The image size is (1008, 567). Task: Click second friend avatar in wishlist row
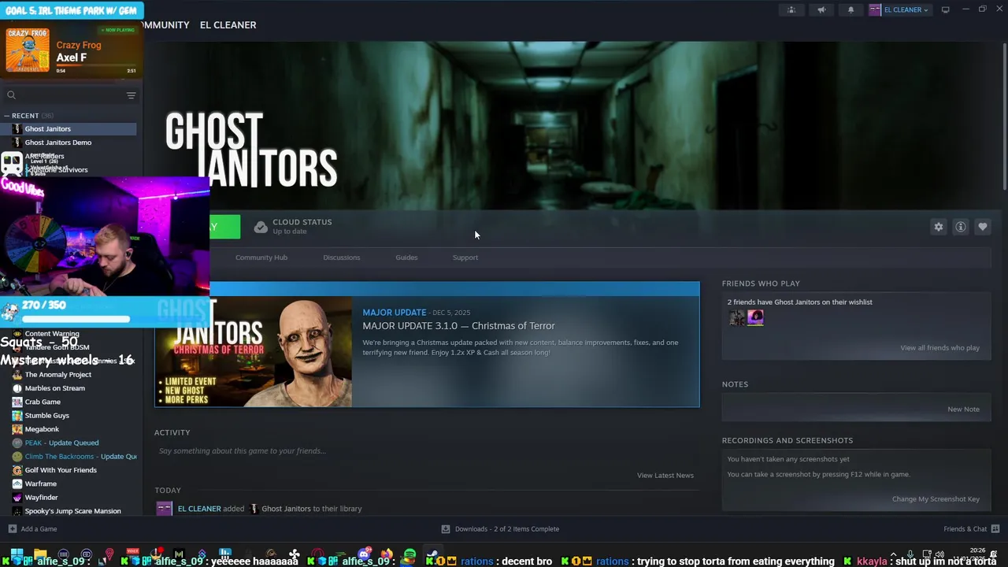point(755,317)
